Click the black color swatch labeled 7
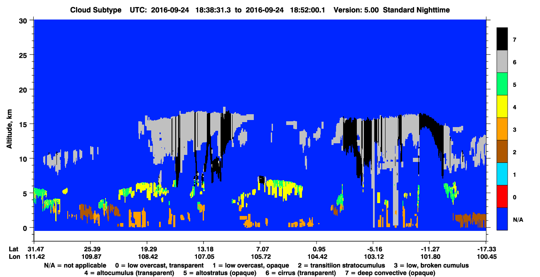Image resolution: width=540 pixels, height=277 pixels. (x=502, y=39)
